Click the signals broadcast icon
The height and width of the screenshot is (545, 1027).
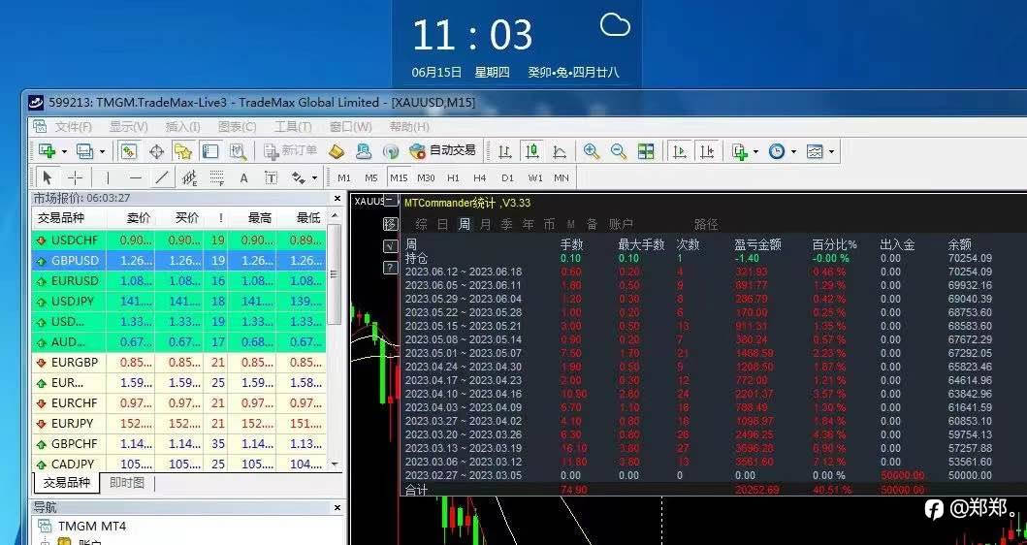coord(391,151)
